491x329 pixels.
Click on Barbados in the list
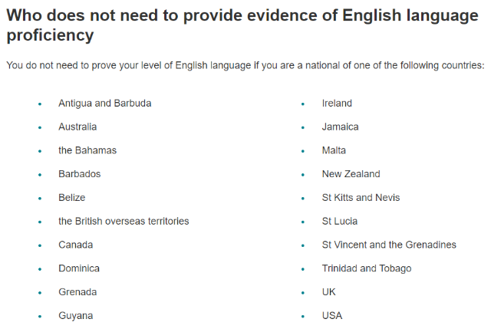(80, 174)
